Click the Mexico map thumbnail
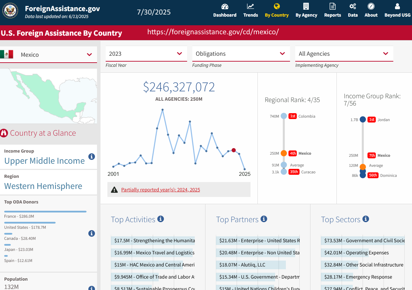Screen dimensions: 412x290 point(49,96)
